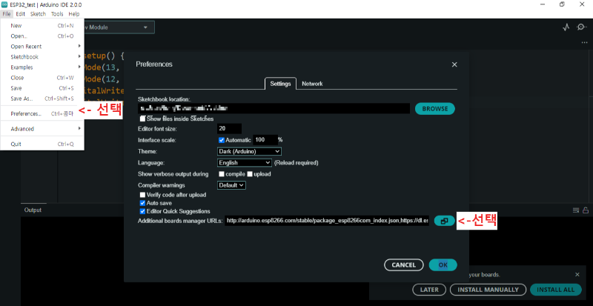Open the Language dropdown showing English
Viewport: 593px width, 306px height.
tap(245, 163)
